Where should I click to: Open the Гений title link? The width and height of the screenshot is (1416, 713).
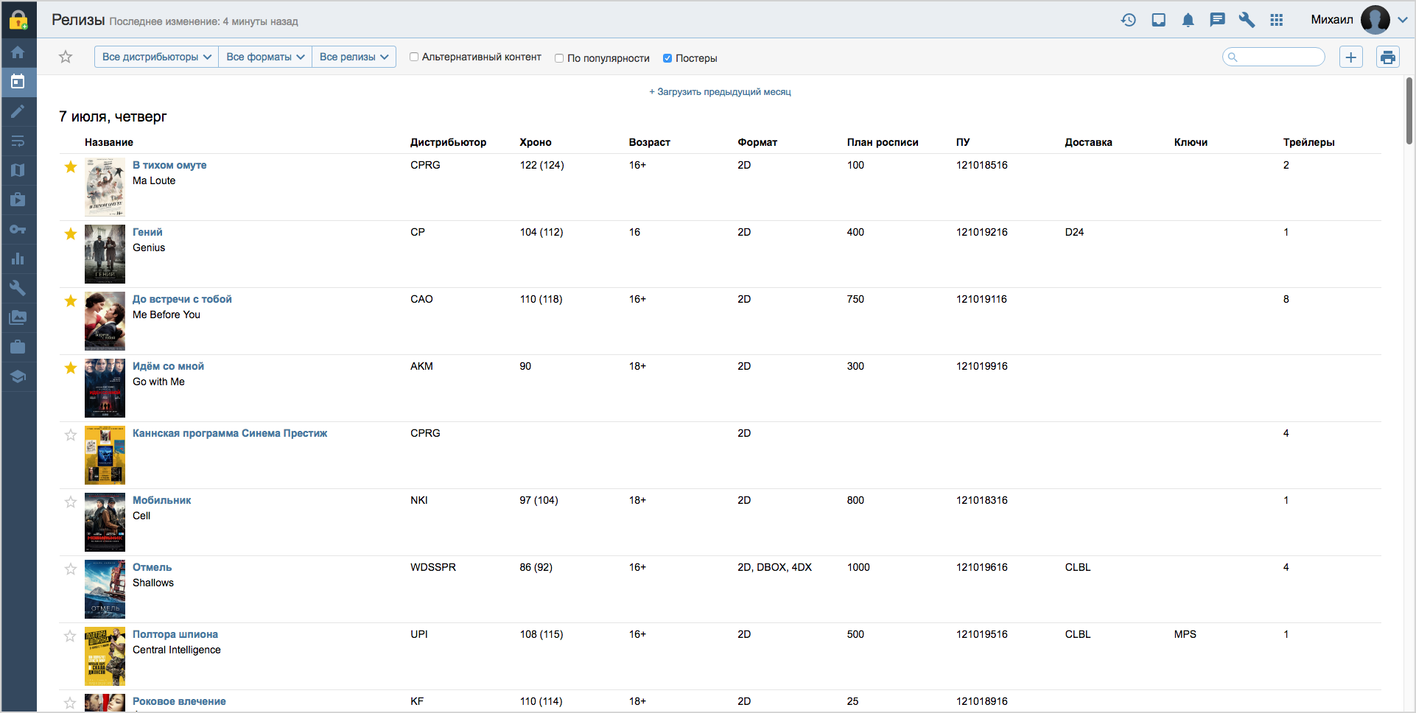pos(147,232)
